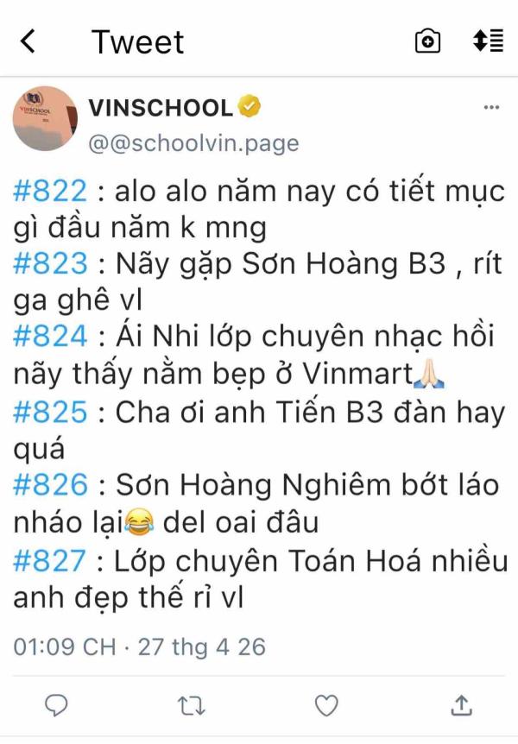Tap the camera add-photo icon
This screenshot has height=744, width=518.
pyautogui.click(x=427, y=41)
